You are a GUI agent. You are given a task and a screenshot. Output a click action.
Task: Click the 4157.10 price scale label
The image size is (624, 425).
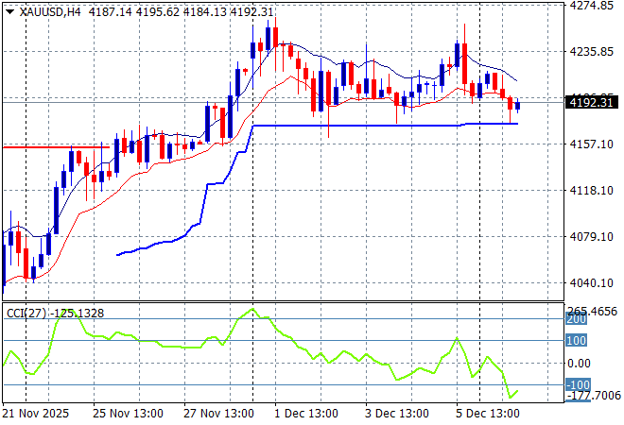591,144
